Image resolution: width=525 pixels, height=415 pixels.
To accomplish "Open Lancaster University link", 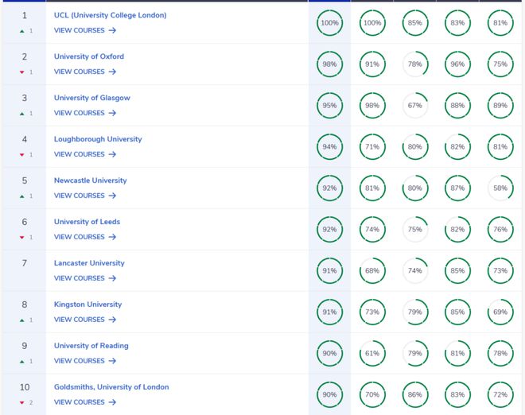I will (89, 263).
